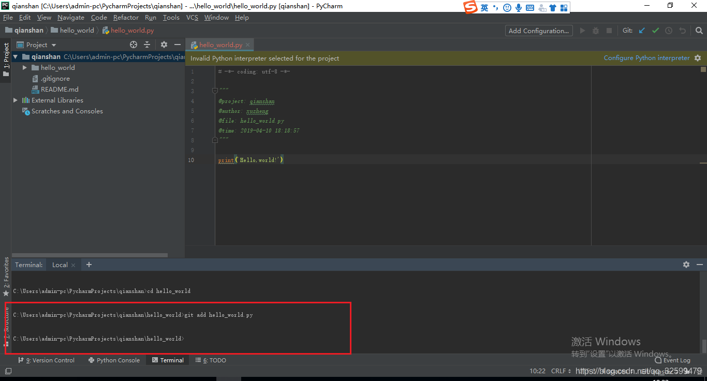Close the hello_world.py editor tab

click(x=248, y=45)
